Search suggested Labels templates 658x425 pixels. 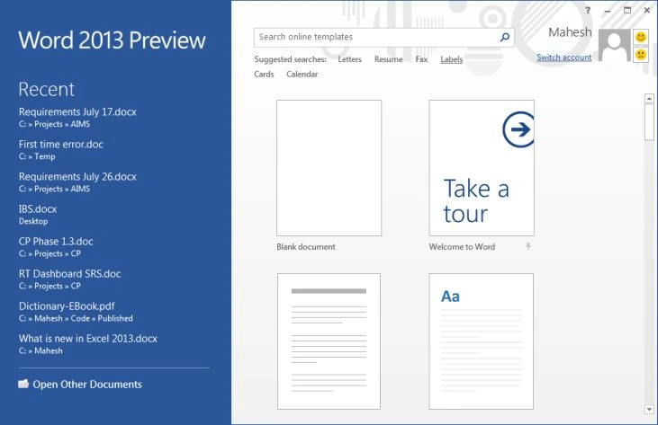point(452,59)
